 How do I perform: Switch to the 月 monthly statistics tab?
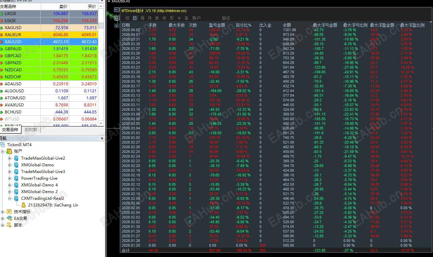(x=150, y=18)
